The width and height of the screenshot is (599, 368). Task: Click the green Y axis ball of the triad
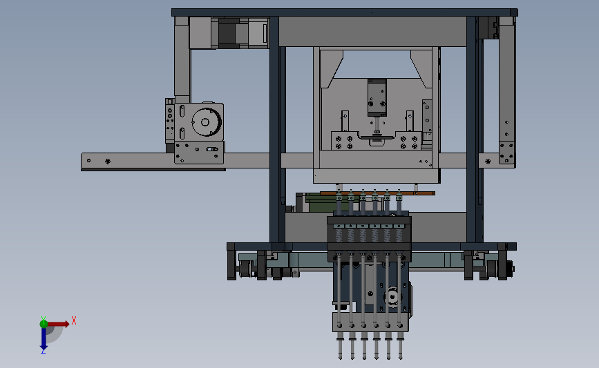coord(44,324)
